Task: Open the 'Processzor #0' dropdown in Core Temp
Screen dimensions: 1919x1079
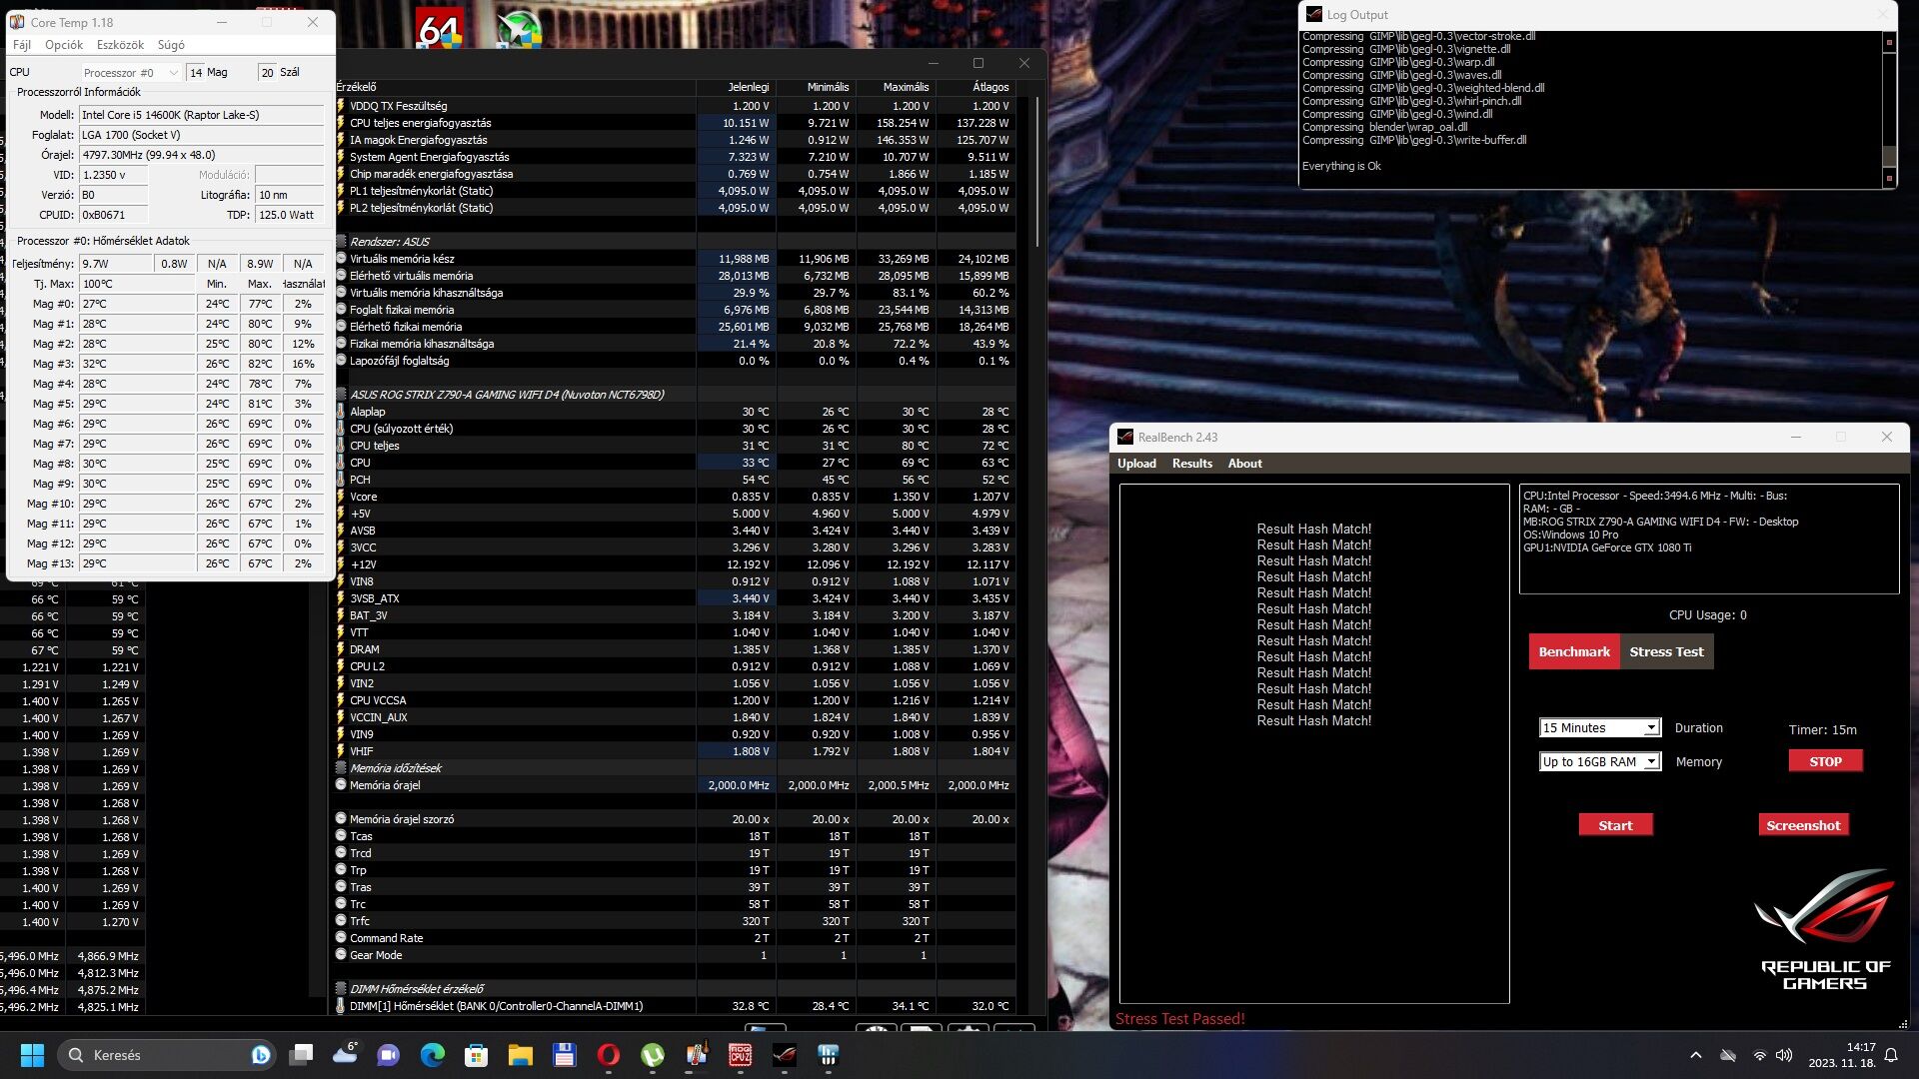Action: point(132,72)
